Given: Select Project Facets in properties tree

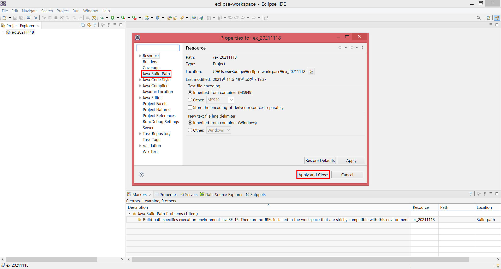Looking at the screenshot, I should [x=155, y=104].
